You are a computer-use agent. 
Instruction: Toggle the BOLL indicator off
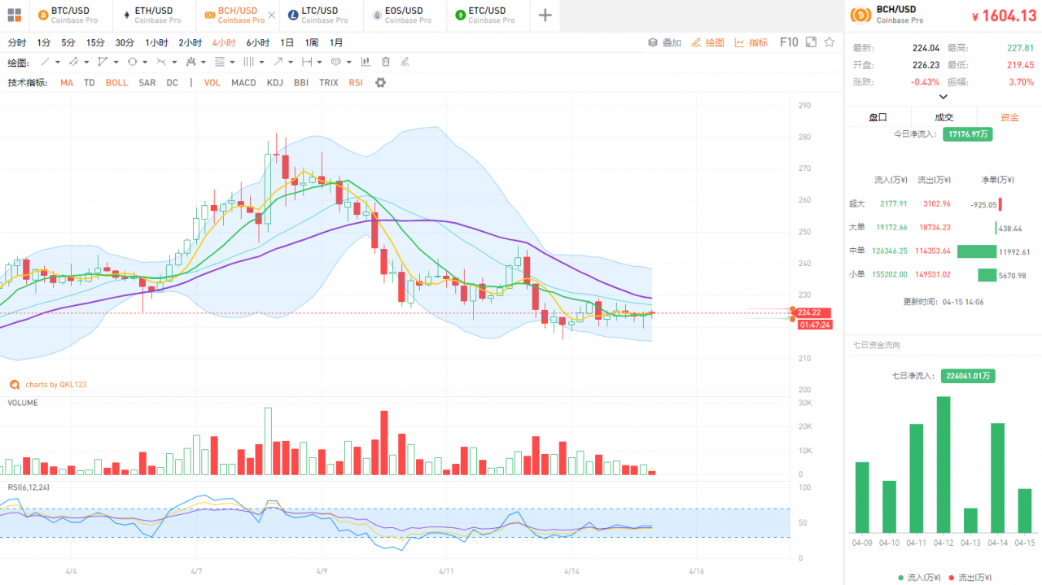click(x=116, y=83)
